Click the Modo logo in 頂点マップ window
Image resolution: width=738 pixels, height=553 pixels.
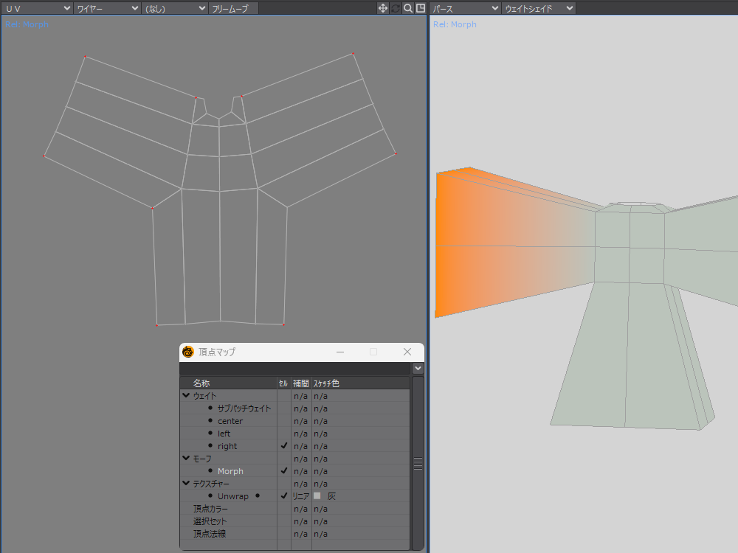188,352
